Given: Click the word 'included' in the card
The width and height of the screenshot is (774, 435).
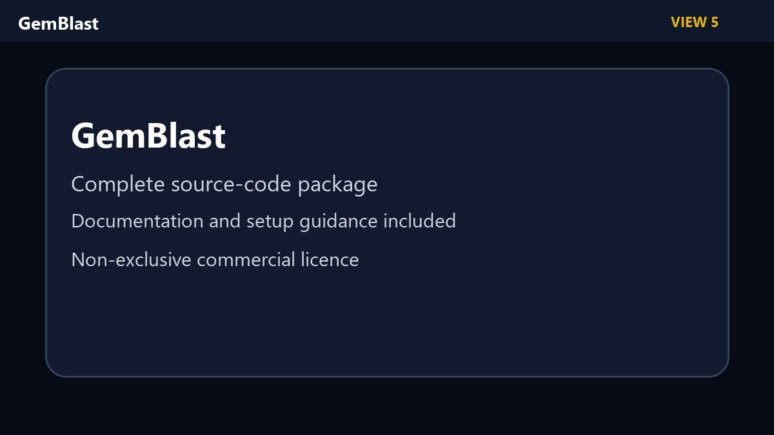Looking at the screenshot, I should (419, 221).
